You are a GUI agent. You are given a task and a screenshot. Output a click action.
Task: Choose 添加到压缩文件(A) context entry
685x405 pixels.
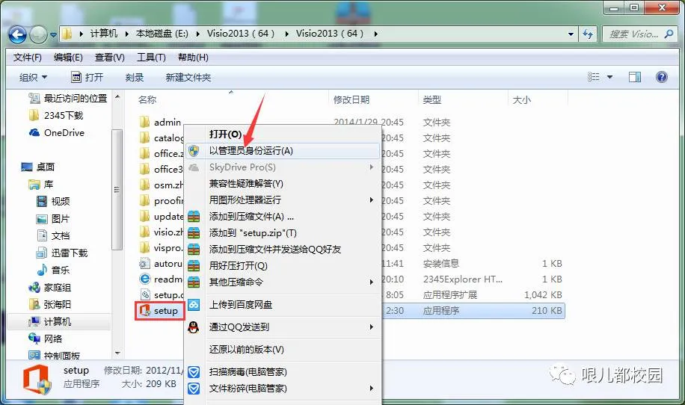283,217
